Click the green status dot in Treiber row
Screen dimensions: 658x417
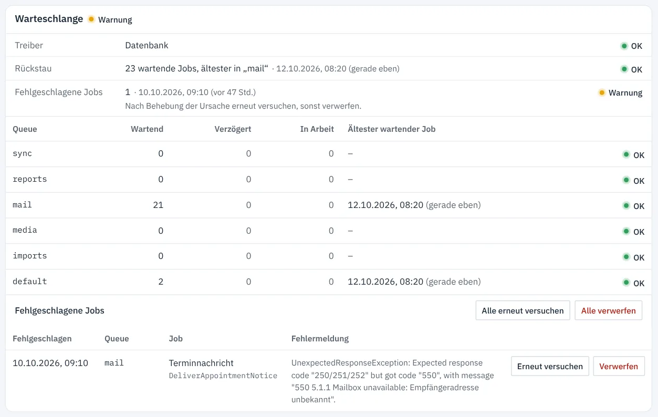point(624,46)
